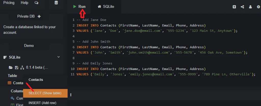Click the schema diagram icon beside version
The width and height of the screenshot is (261, 106).
click(22, 68)
